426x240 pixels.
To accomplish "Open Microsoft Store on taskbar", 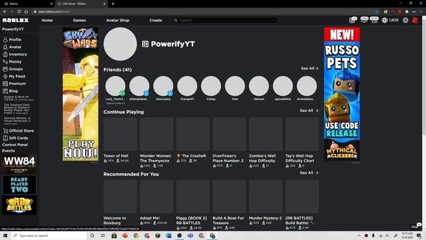I will [114, 235].
